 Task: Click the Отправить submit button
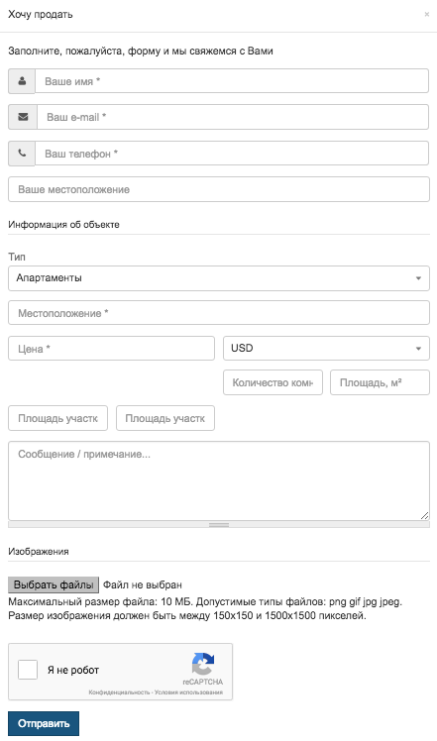click(44, 723)
